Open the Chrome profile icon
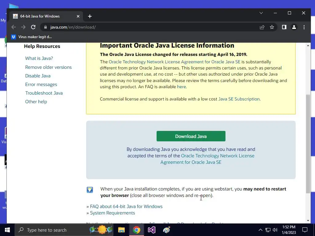 tap(294, 27)
